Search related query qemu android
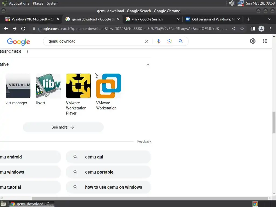 (x=30, y=157)
